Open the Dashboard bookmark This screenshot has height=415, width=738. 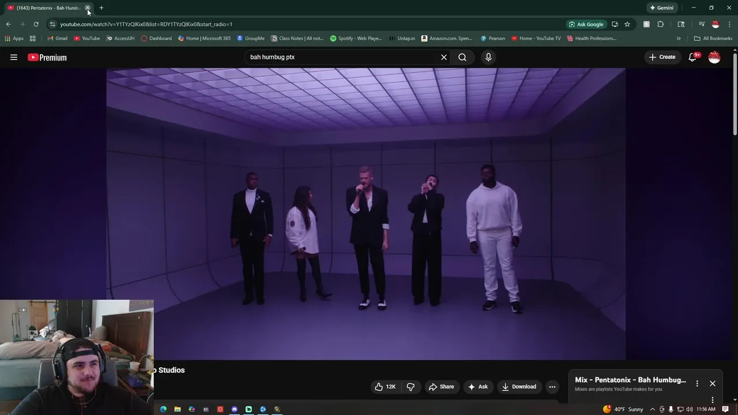tap(156, 39)
